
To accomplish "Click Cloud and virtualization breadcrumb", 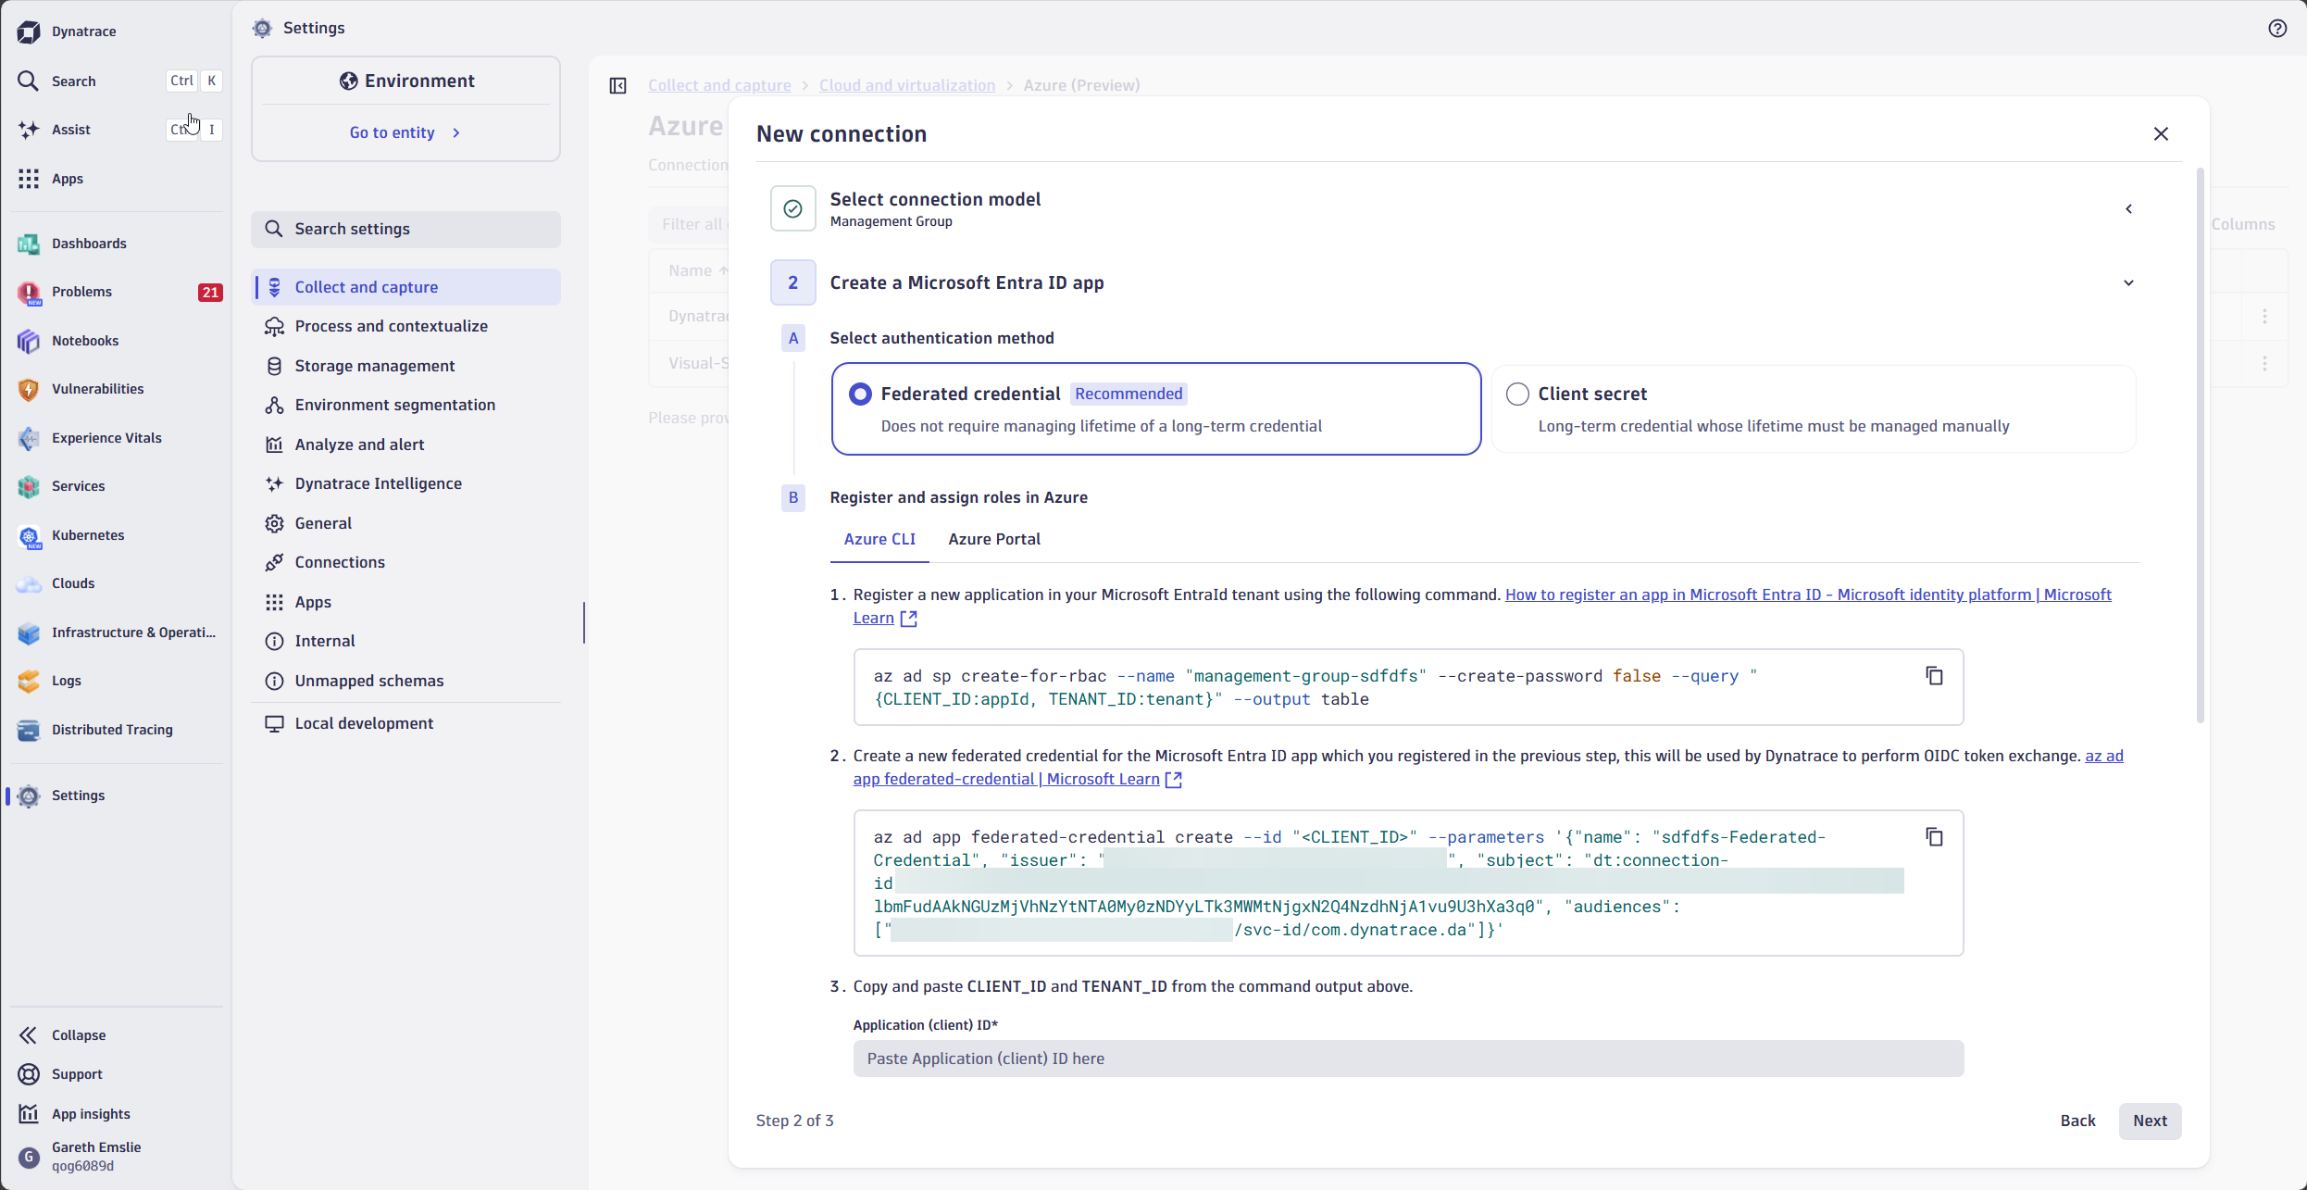I will (907, 86).
